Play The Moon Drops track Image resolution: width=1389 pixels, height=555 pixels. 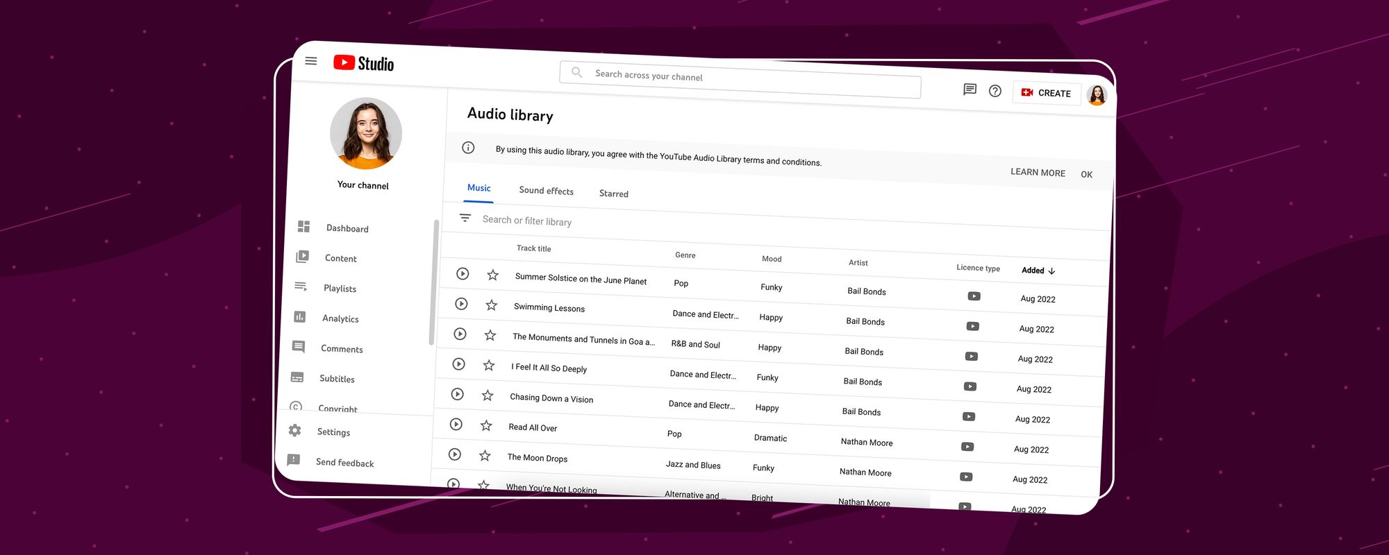point(454,454)
